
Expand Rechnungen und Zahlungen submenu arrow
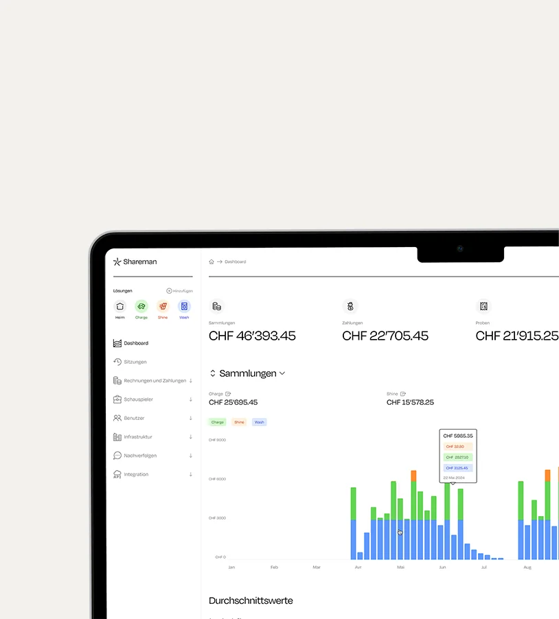click(191, 381)
